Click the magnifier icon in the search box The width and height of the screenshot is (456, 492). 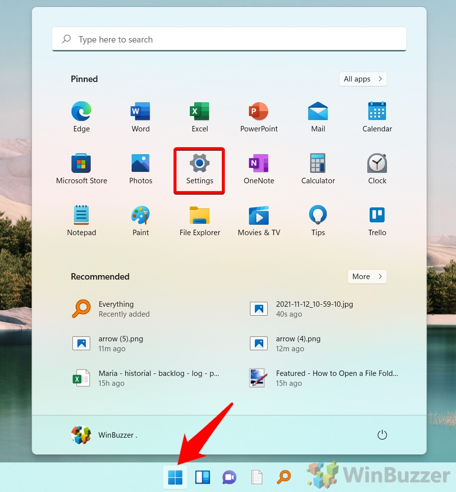click(67, 39)
